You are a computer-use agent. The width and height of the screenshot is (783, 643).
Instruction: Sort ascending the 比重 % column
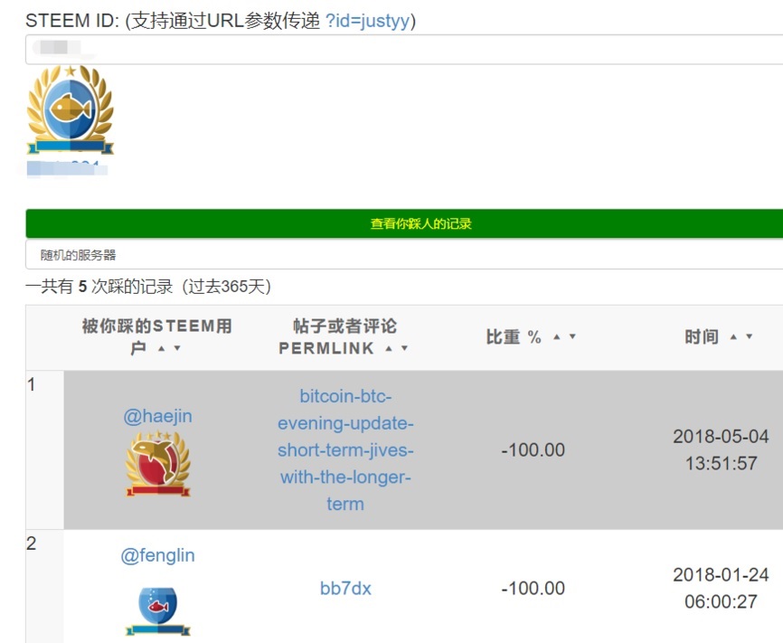[556, 337]
